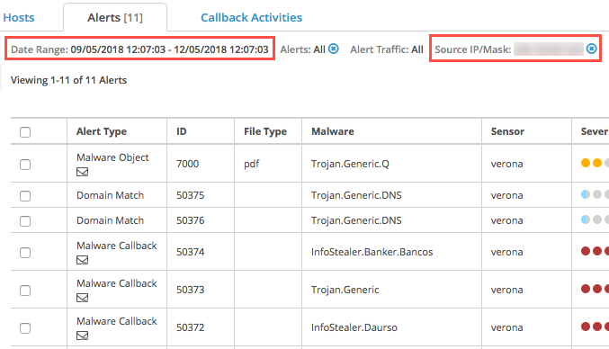
Task: Click verona sensor in row 7000
Action: tap(506, 164)
